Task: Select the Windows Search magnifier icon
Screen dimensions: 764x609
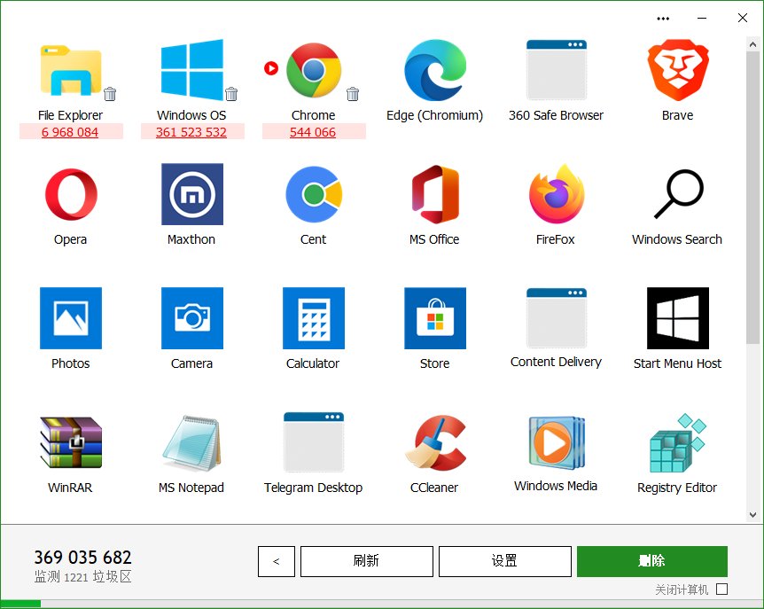Action: [x=678, y=194]
